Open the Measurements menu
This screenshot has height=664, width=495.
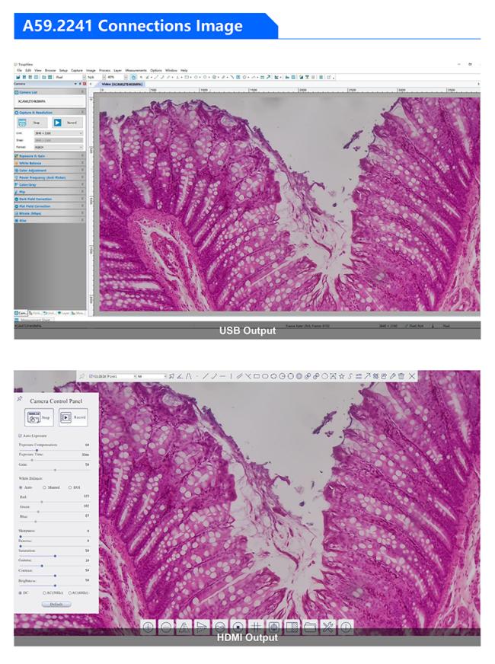[136, 70]
